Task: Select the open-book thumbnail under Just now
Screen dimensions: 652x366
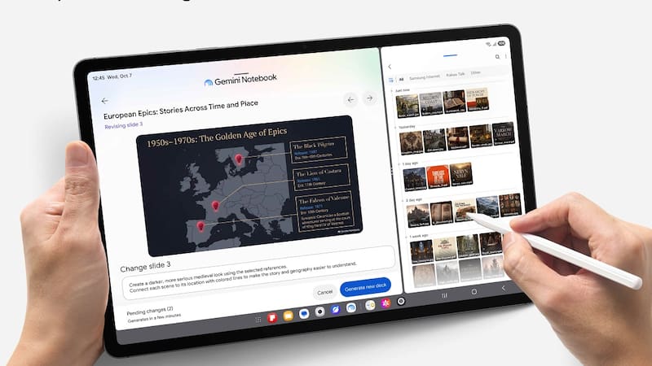Action: pyautogui.click(x=454, y=102)
